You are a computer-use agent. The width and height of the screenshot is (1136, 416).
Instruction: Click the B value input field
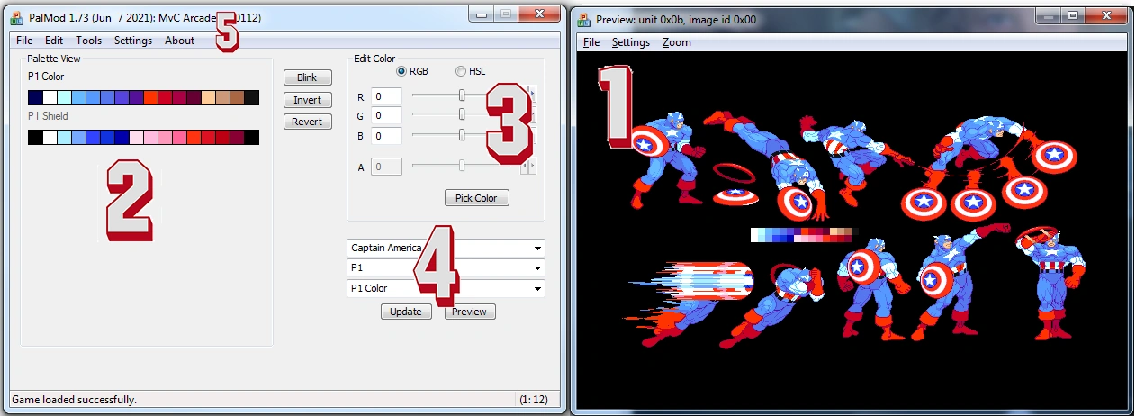[x=386, y=136]
